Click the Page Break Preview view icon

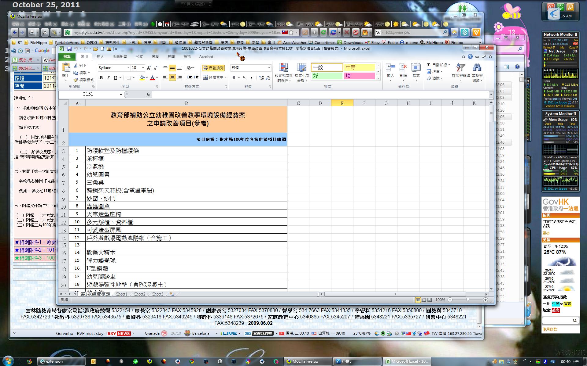click(430, 300)
